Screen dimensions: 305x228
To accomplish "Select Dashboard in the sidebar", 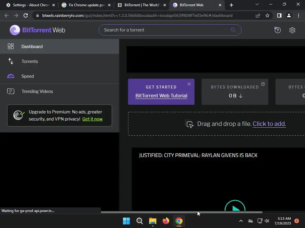I will pyautogui.click(x=60, y=46).
